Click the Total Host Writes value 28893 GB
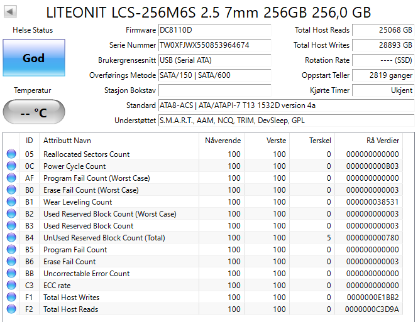Image resolution: width=418 pixels, height=322 pixels. pos(383,45)
